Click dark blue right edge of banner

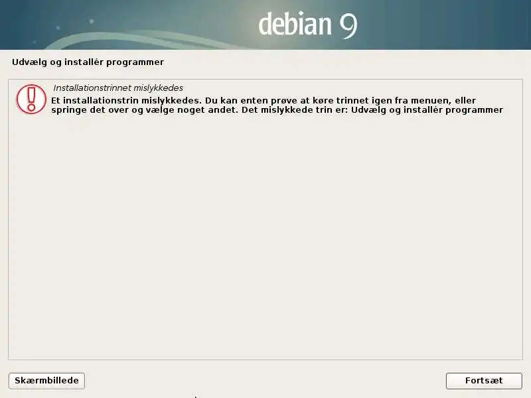coord(515,25)
